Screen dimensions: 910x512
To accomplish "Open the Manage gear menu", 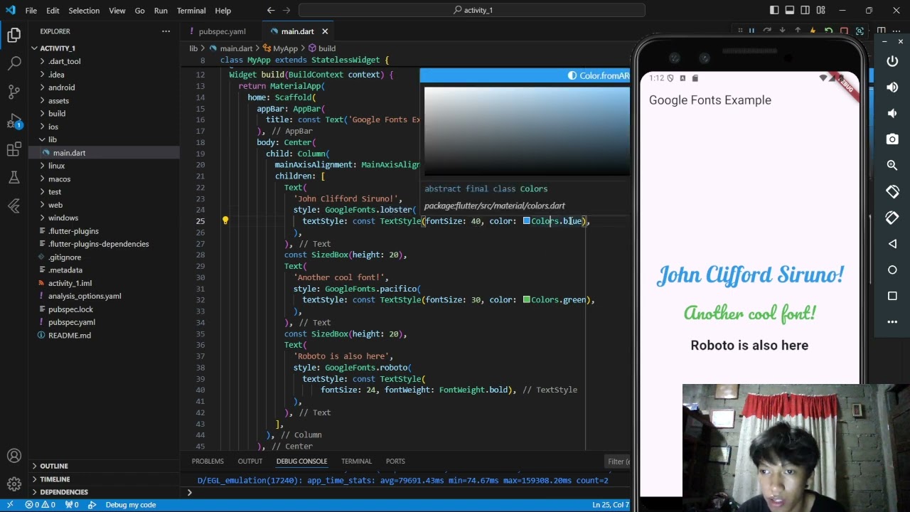I will (14, 484).
